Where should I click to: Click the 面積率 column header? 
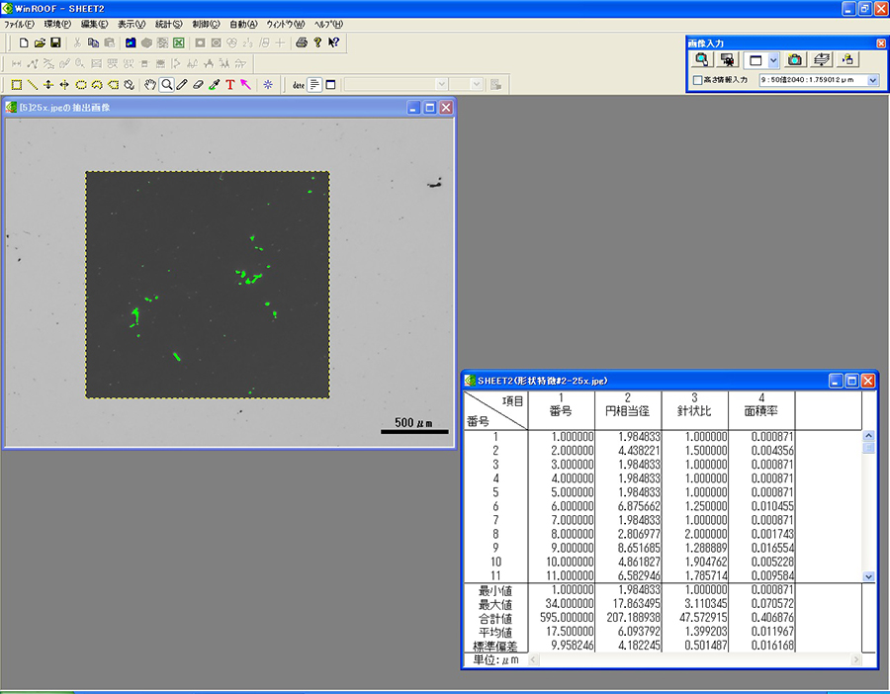[x=761, y=410]
